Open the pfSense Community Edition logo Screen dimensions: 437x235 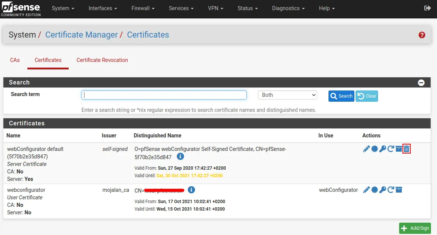[21, 9]
